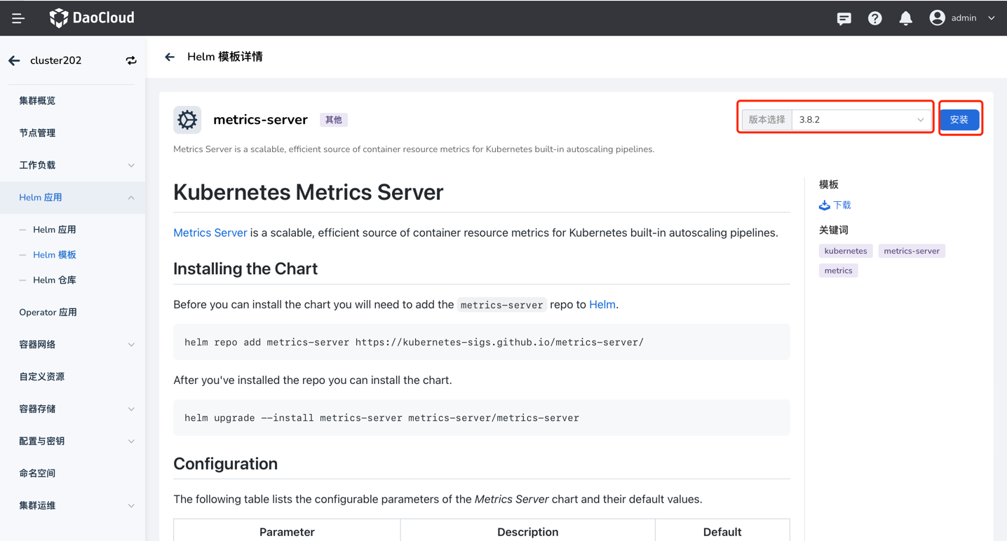
Task: Open the 版本选择 version dropdown
Action: pyautogui.click(x=860, y=120)
